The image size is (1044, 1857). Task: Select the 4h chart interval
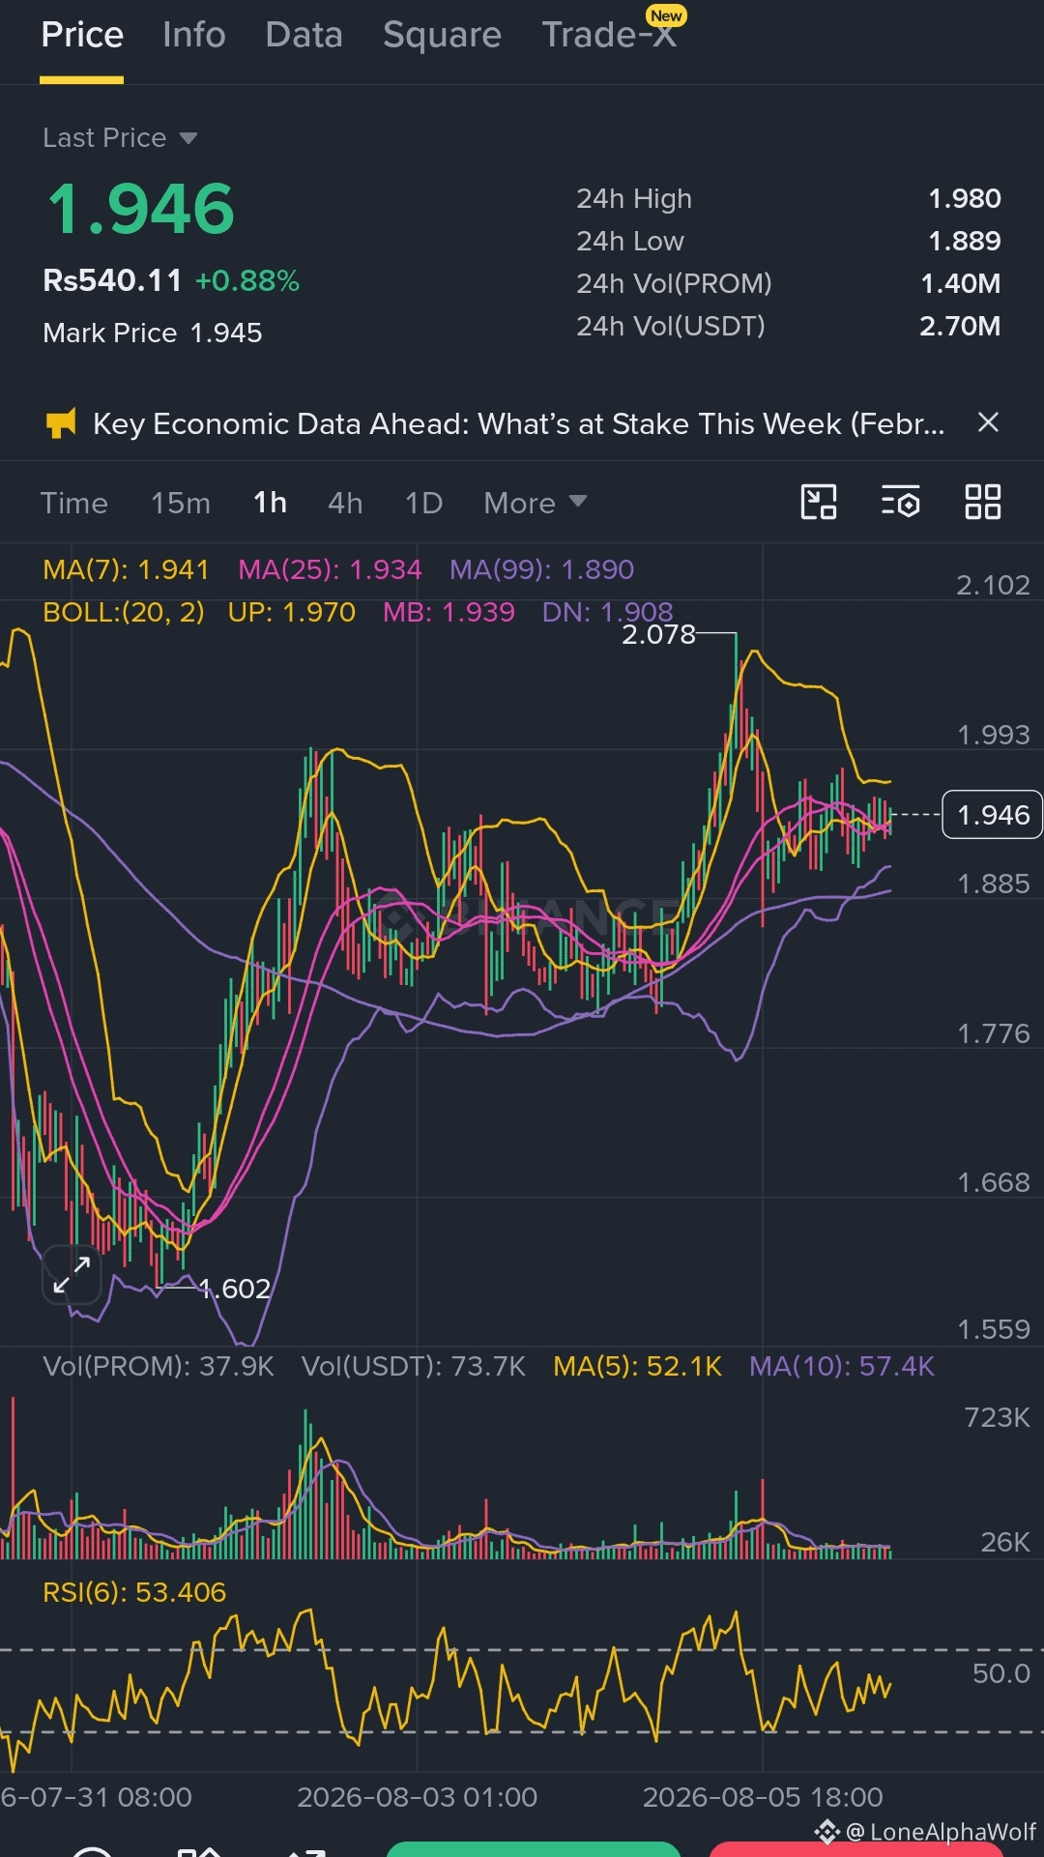345,503
